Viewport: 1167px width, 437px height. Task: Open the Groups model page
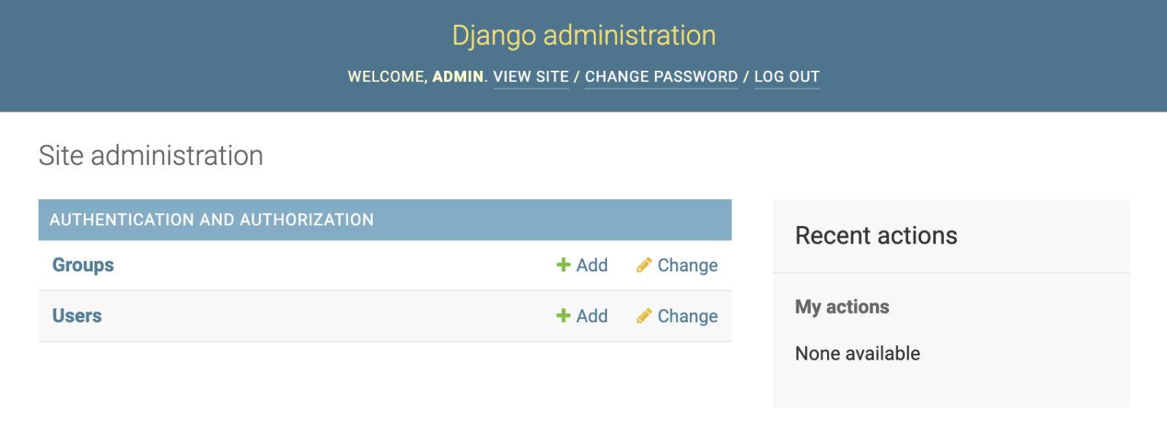pos(82,265)
